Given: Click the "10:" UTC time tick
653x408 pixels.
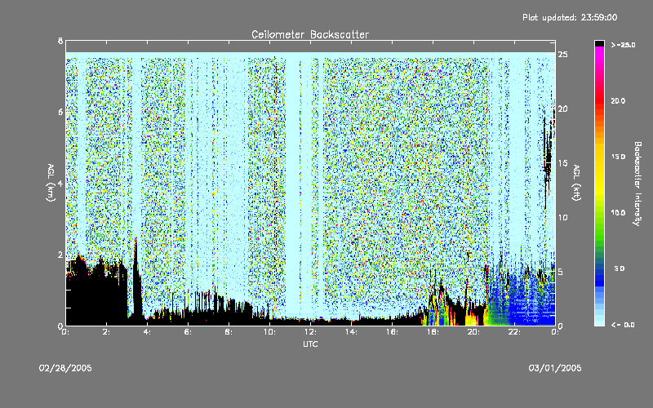Looking at the screenshot, I should click(x=270, y=332).
